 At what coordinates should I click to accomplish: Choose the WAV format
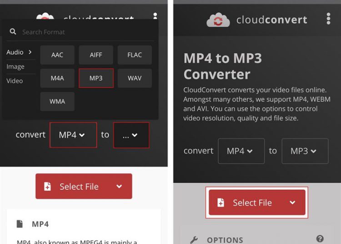click(x=135, y=78)
